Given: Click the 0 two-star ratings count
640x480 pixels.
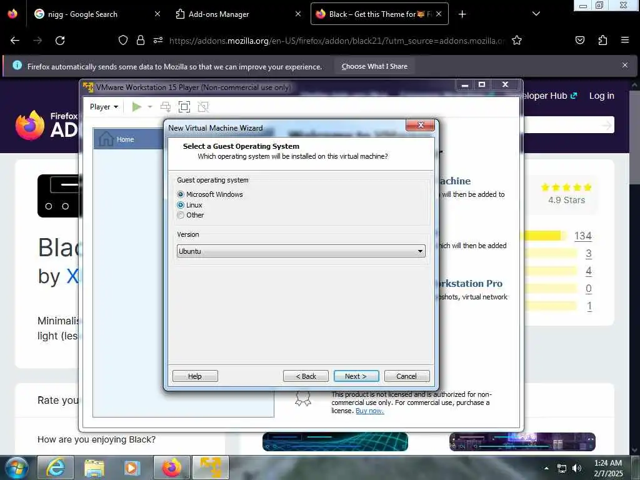Looking at the screenshot, I should [x=589, y=289].
